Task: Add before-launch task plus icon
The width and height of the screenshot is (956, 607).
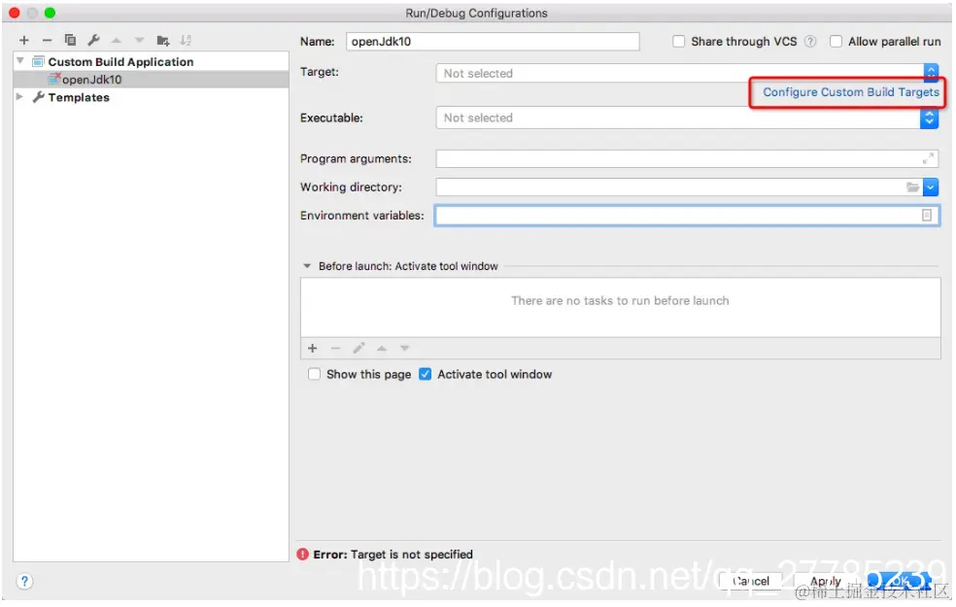Action: [x=312, y=348]
